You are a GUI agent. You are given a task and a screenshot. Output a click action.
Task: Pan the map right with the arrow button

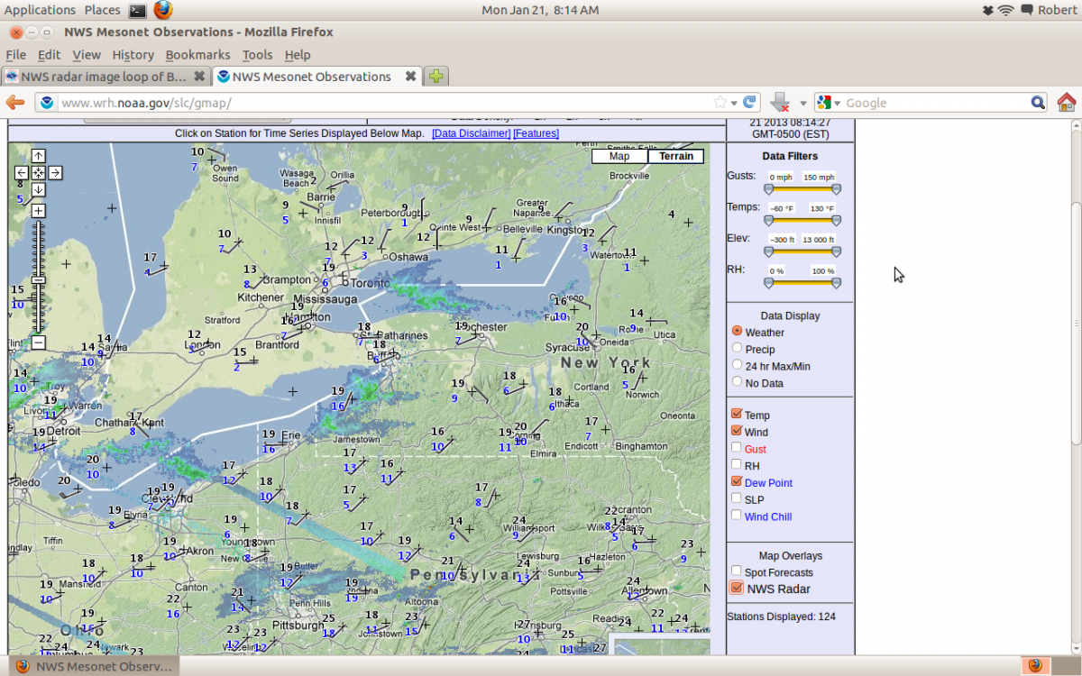[x=55, y=172]
